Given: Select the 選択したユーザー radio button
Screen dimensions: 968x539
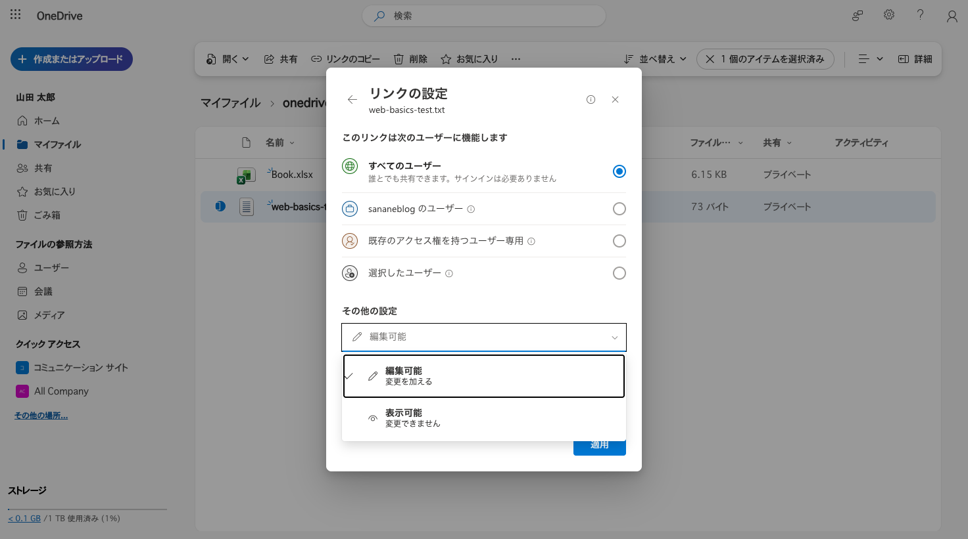Looking at the screenshot, I should pyautogui.click(x=619, y=273).
